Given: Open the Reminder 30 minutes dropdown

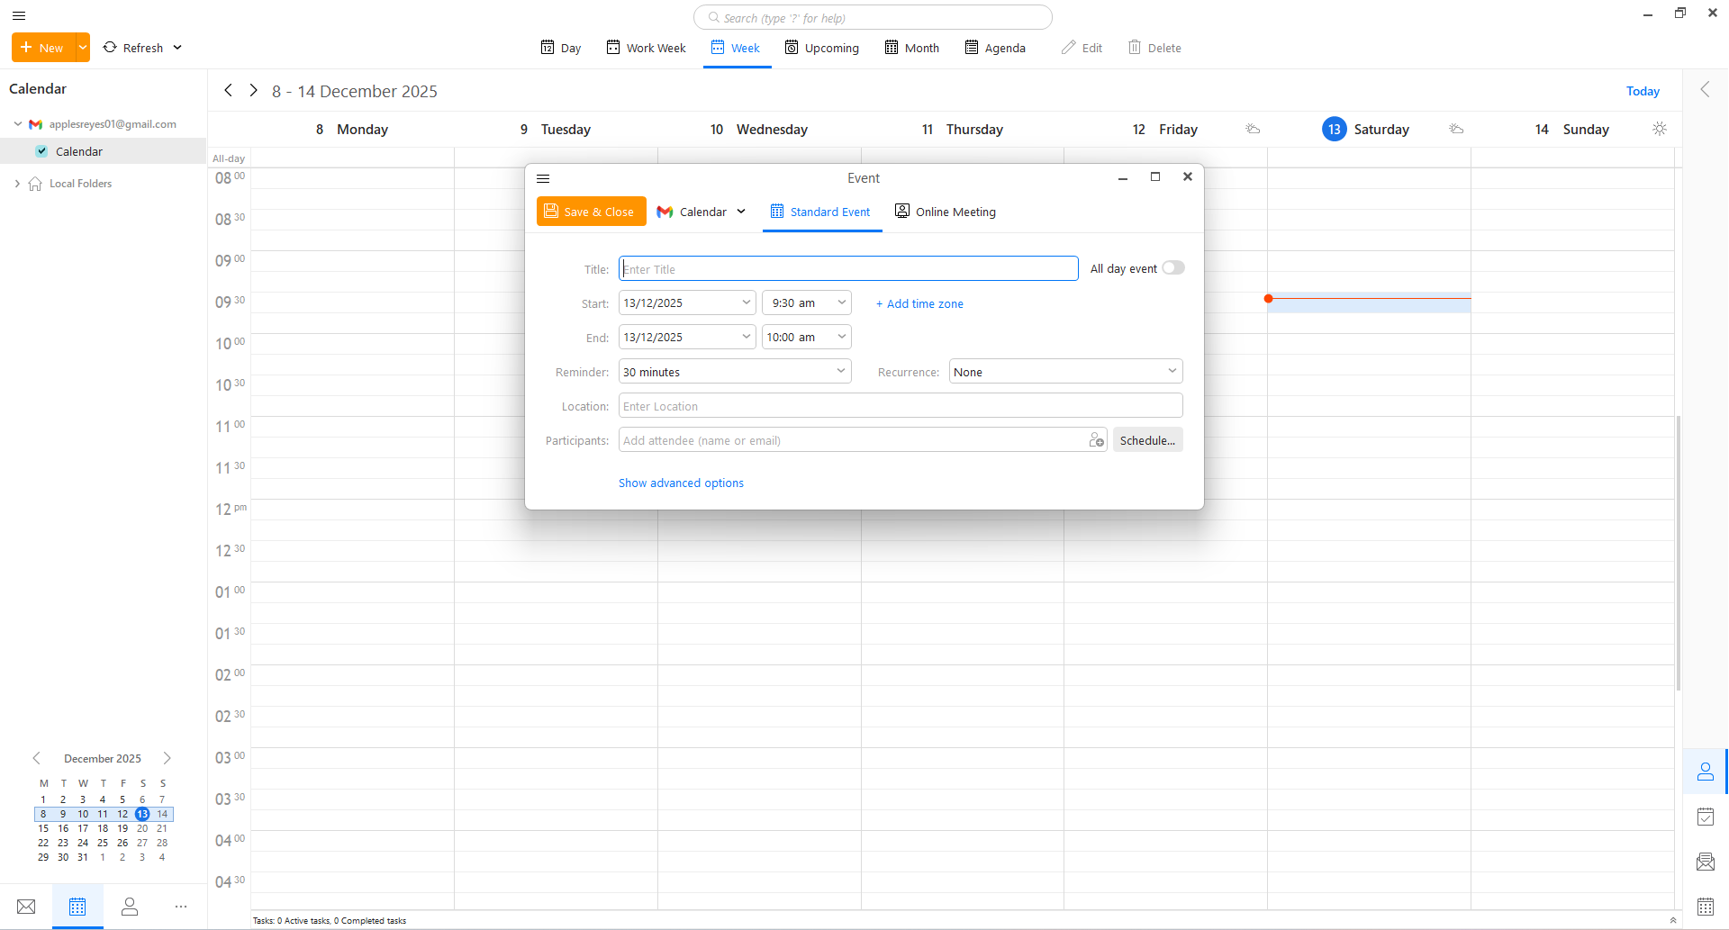Looking at the screenshot, I should (734, 372).
